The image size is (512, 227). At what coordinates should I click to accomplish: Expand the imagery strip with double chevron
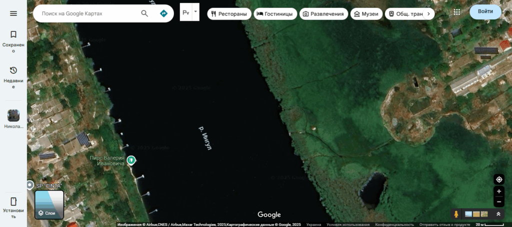click(x=498, y=214)
